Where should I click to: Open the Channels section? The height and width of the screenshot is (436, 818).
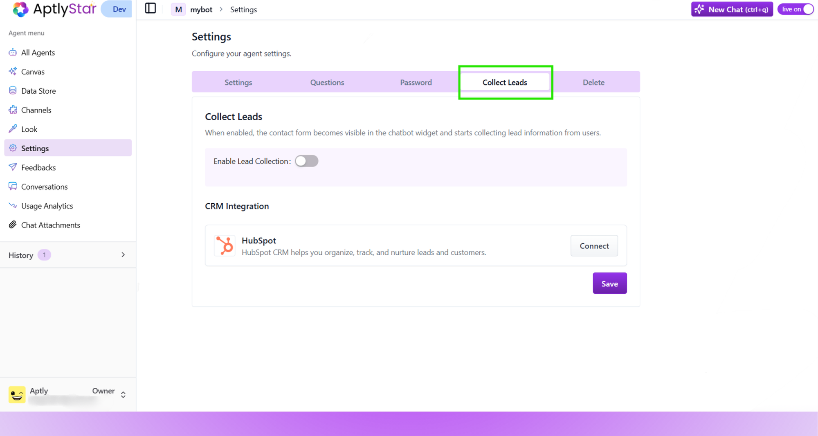[x=36, y=110]
